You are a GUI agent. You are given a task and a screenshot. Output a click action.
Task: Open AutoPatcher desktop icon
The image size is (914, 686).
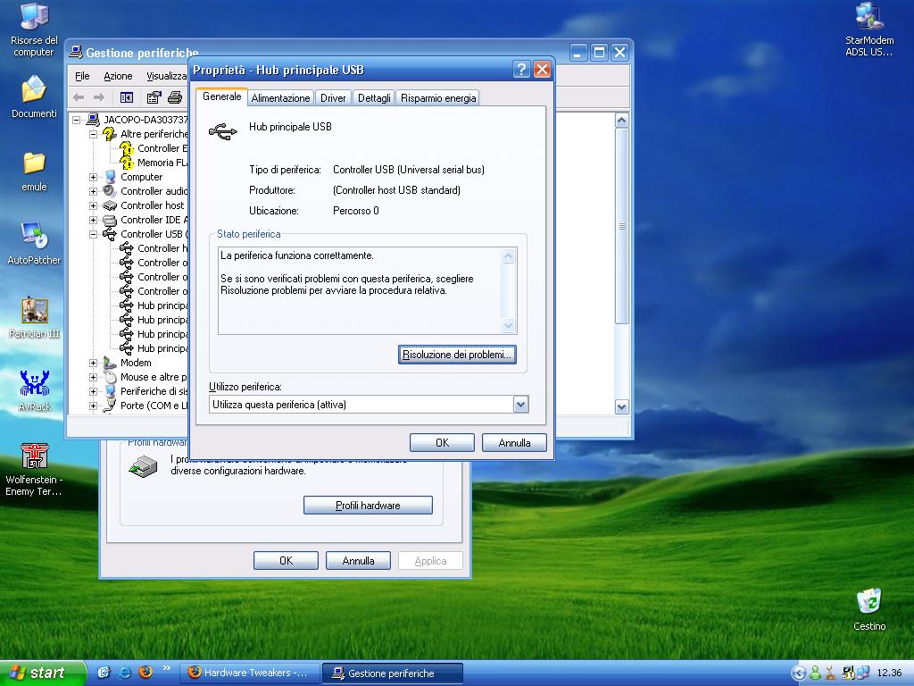pos(34,236)
